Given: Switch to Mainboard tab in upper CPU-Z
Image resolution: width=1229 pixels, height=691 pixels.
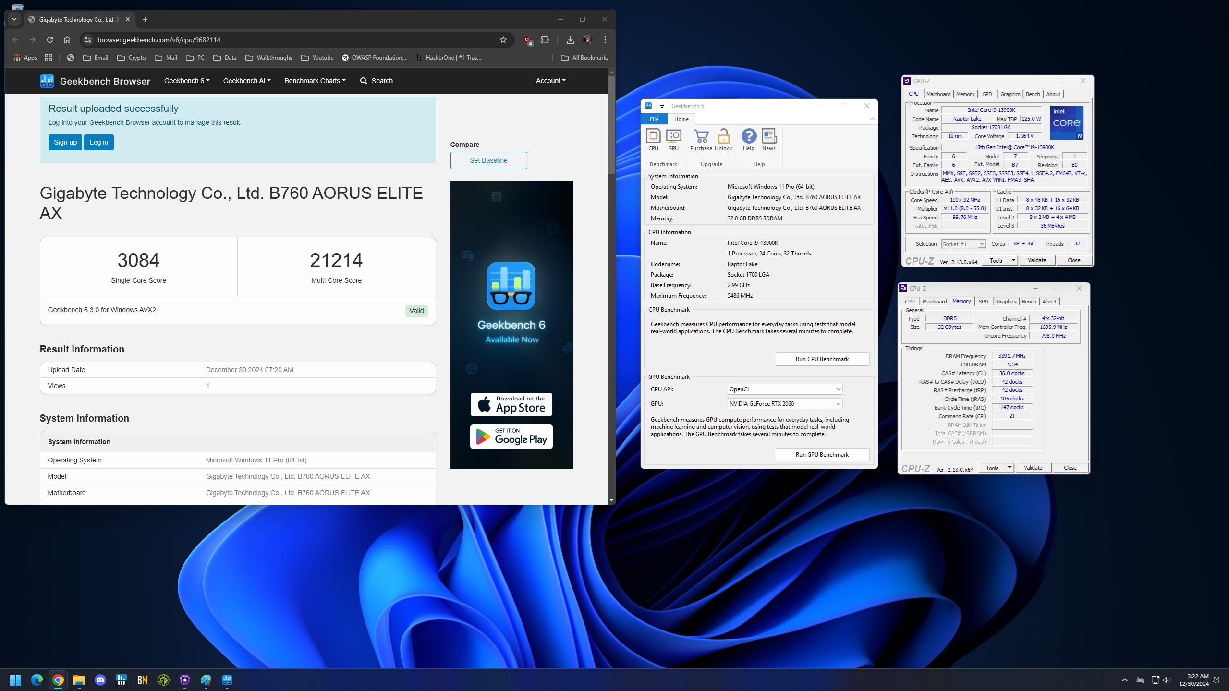Looking at the screenshot, I should point(938,94).
